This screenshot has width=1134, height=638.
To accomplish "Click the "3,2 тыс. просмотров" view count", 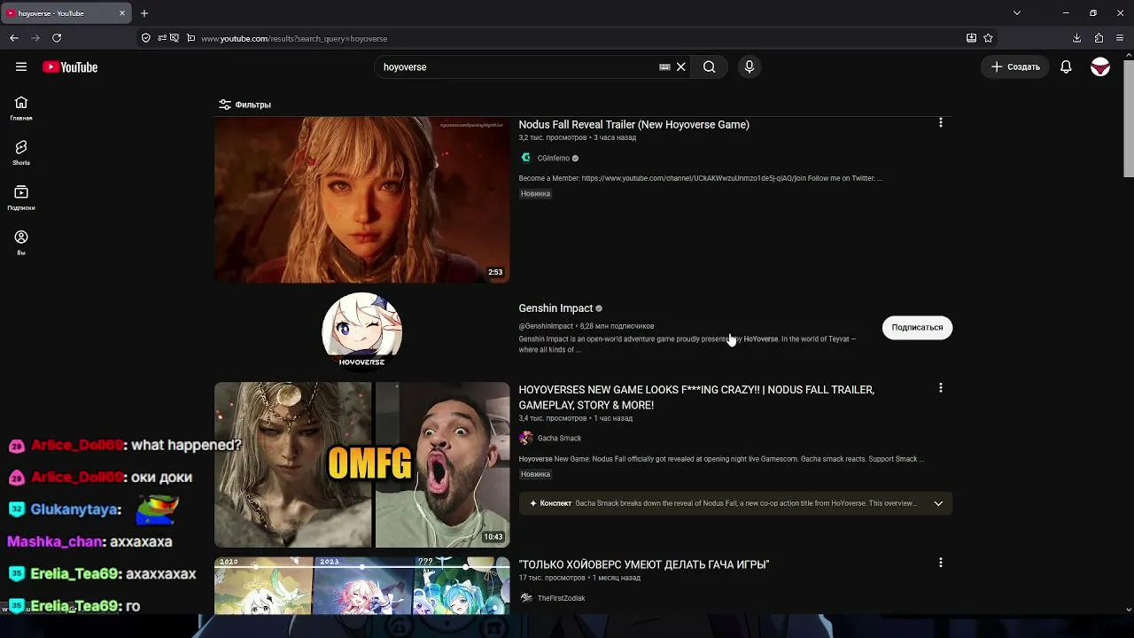I will point(553,138).
